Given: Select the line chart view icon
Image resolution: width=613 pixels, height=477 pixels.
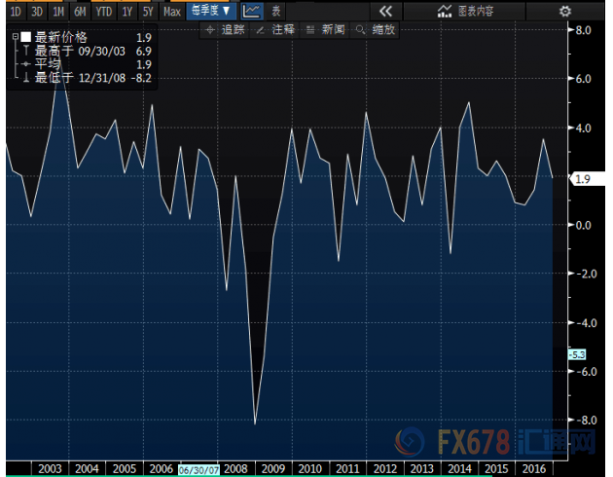Looking at the screenshot, I should [251, 12].
